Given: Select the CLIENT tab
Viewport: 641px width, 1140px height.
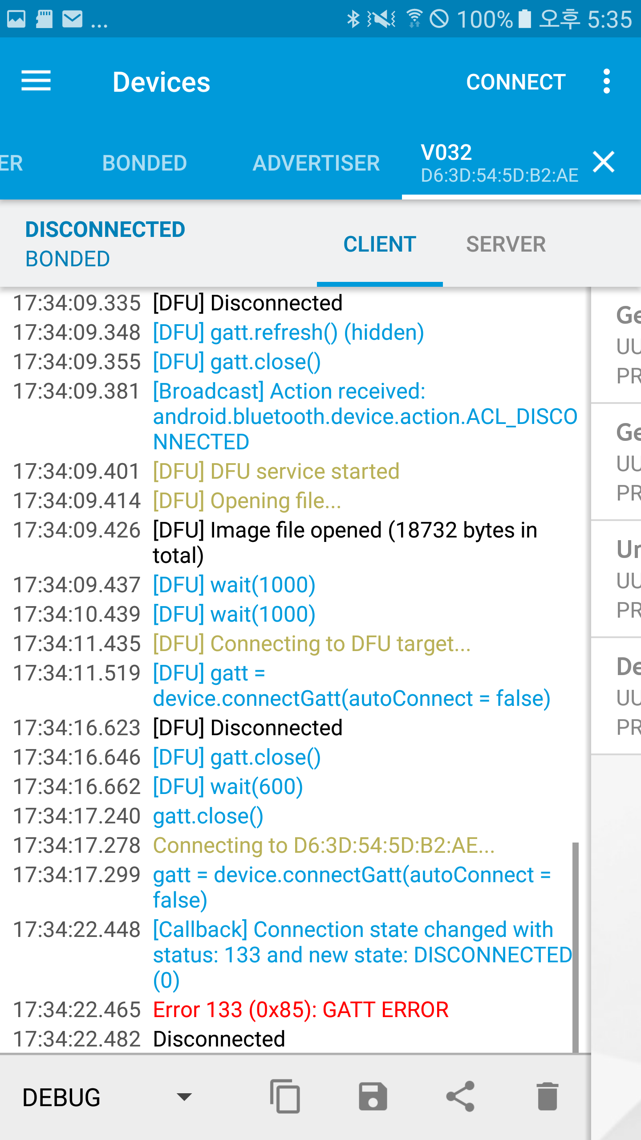Looking at the screenshot, I should [x=380, y=244].
